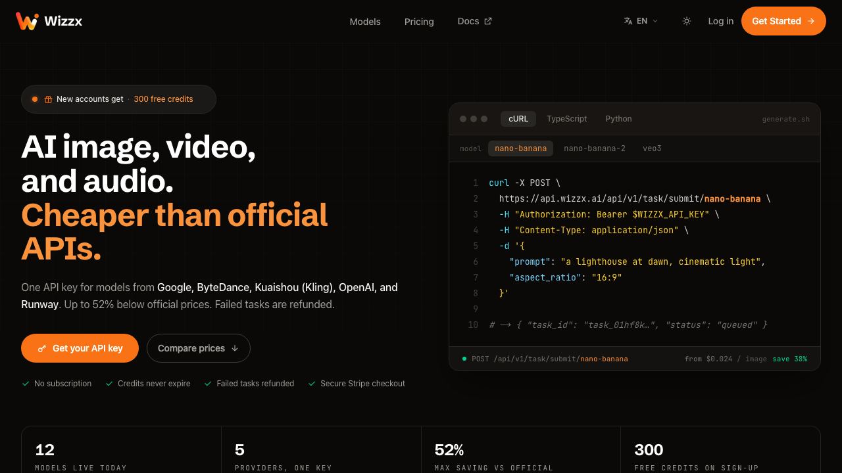Switch to the TypeScript code tab

point(567,119)
